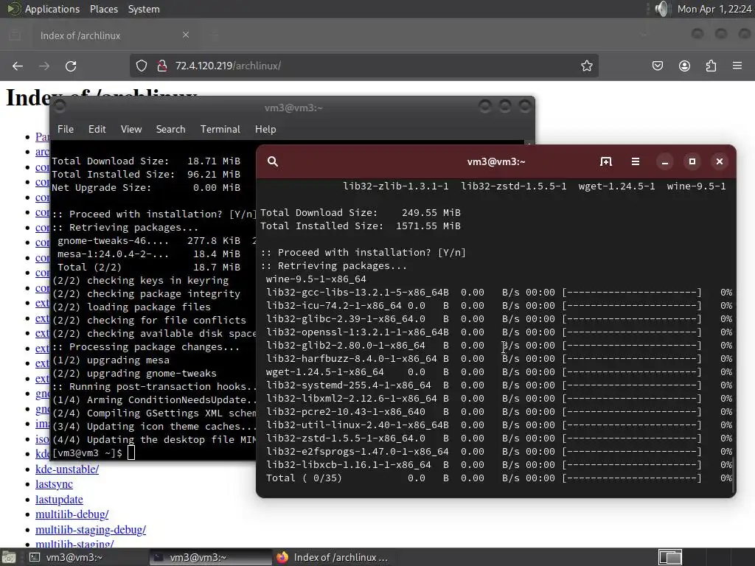Click the progress bar on the lib32-icu-74.2-1 row
The image size is (755, 566).
[x=631, y=306]
